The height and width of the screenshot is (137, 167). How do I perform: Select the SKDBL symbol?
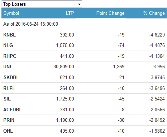11,77
